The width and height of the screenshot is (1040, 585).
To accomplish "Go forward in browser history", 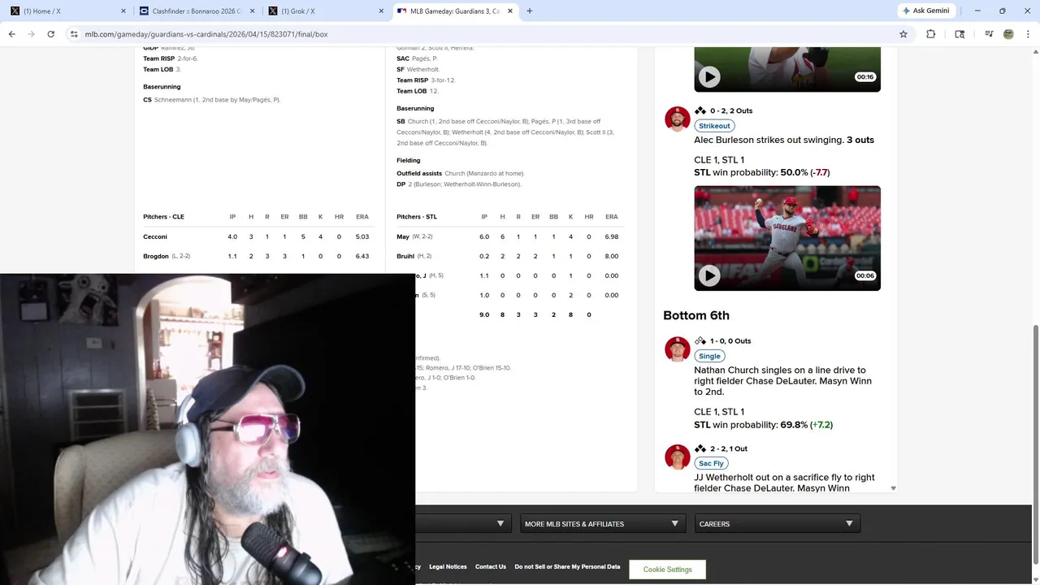I will click(32, 34).
